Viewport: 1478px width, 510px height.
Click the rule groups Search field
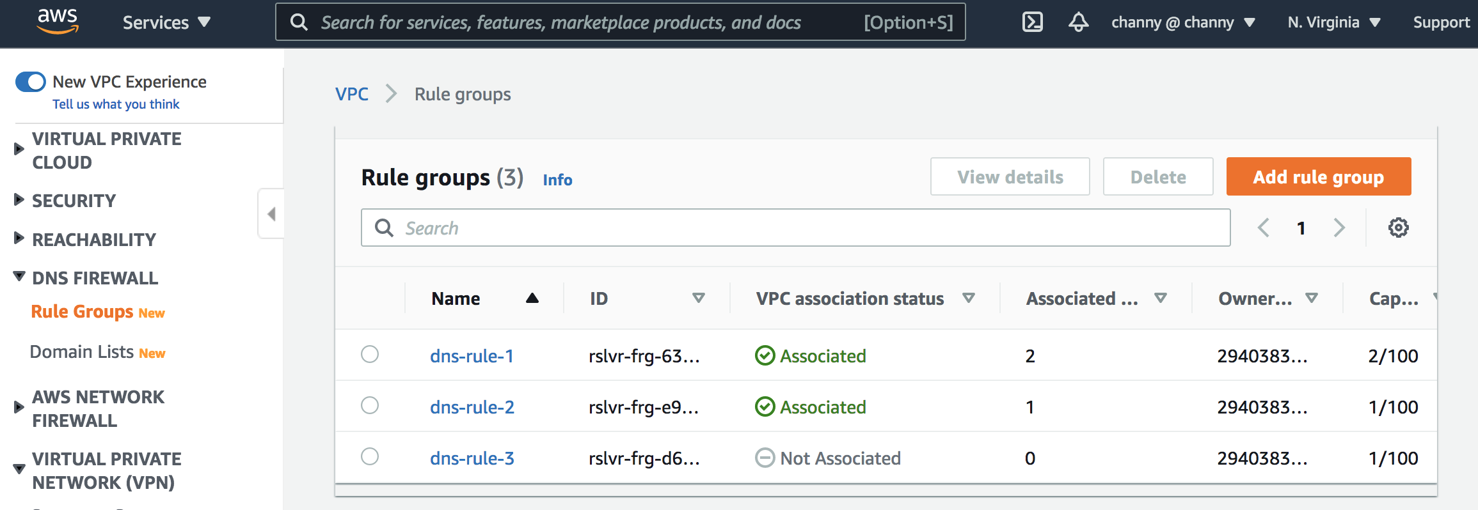[x=795, y=228]
